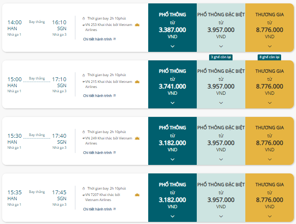Click the lotus icon on flight VN 249
The width and height of the screenshot is (296, 224).
click(x=137, y=138)
